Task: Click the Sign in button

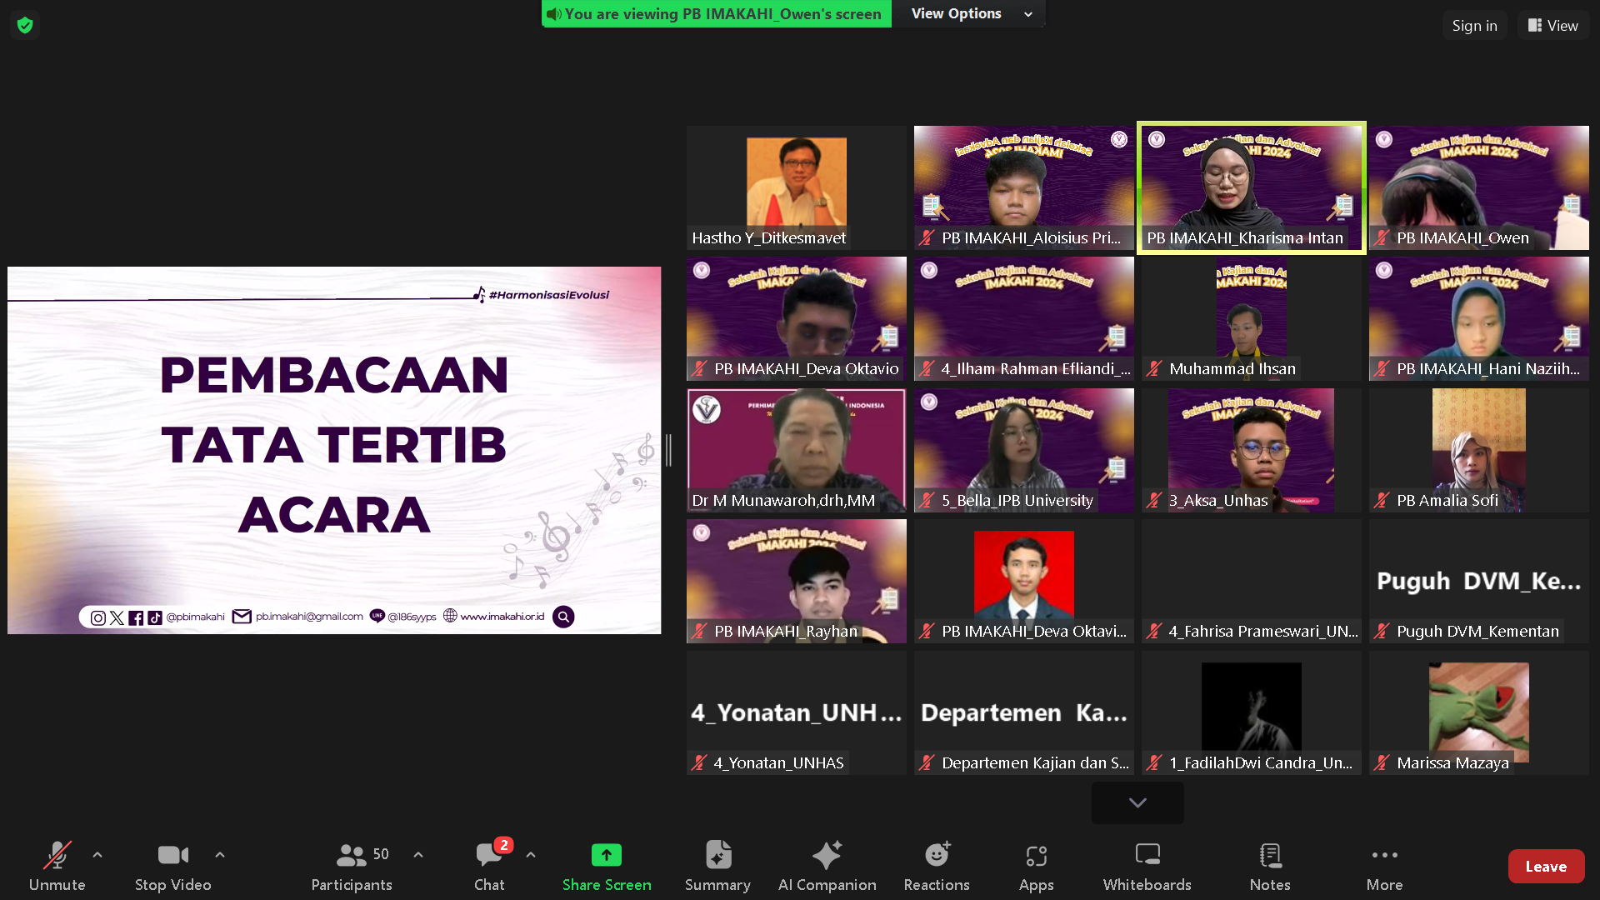Action: pyautogui.click(x=1474, y=25)
